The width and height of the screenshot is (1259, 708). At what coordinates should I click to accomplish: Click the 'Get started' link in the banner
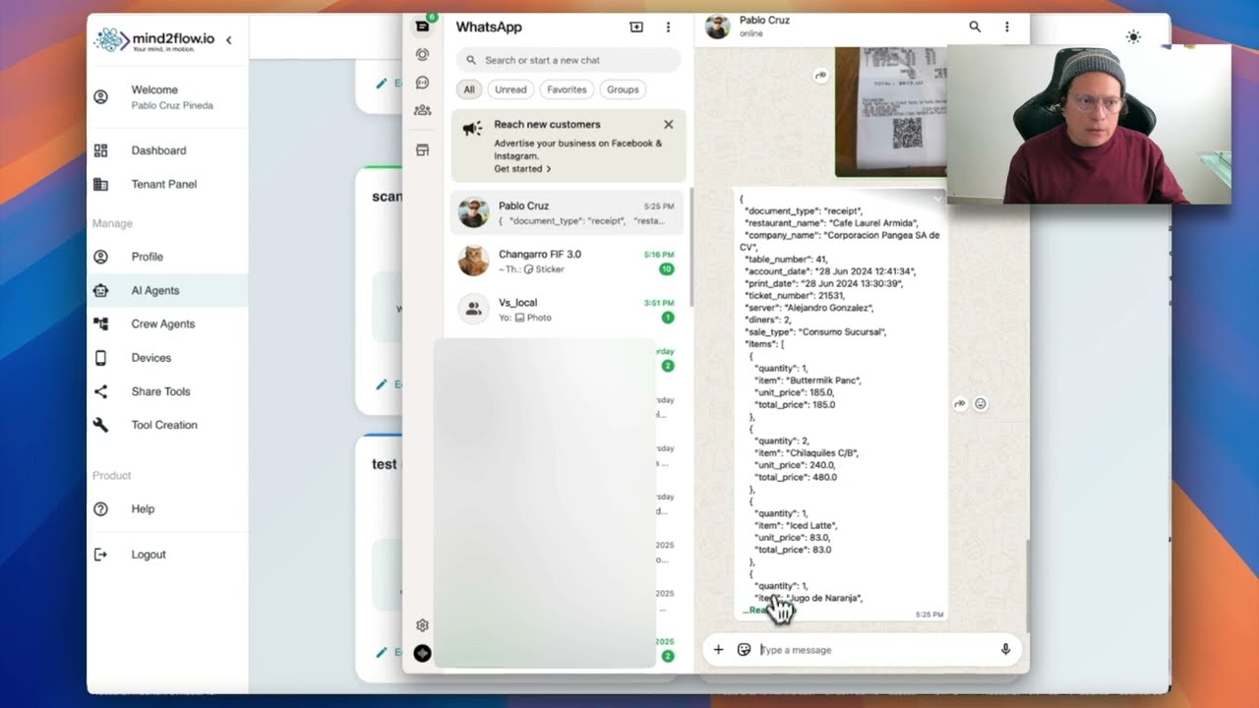522,169
